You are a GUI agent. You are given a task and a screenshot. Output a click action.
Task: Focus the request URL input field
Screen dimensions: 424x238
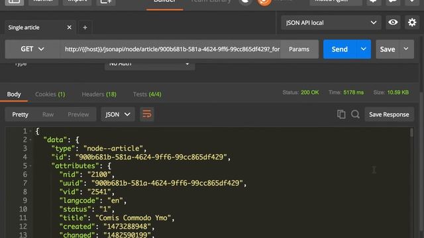point(170,49)
